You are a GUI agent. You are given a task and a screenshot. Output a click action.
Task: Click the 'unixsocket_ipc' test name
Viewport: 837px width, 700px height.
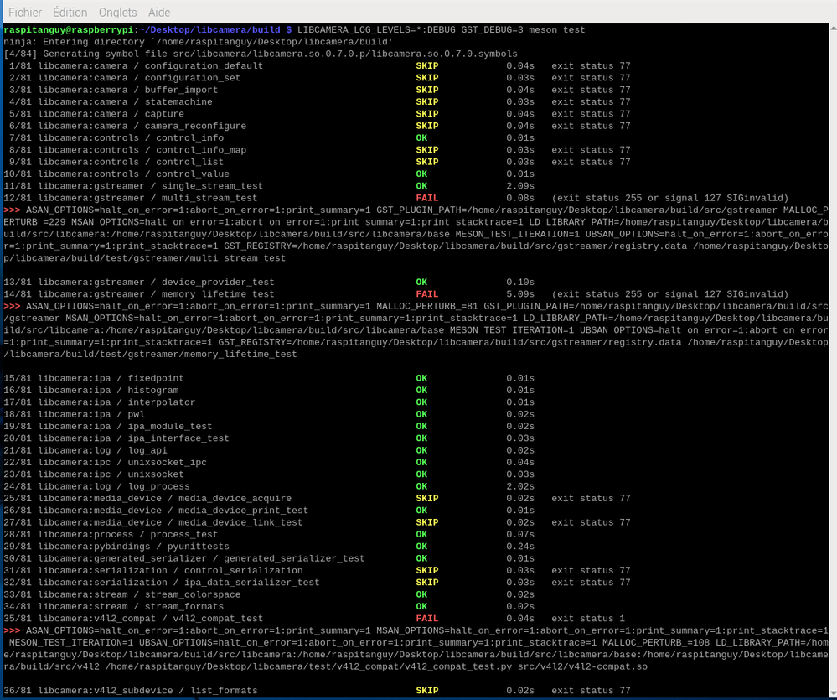[167, 463]
